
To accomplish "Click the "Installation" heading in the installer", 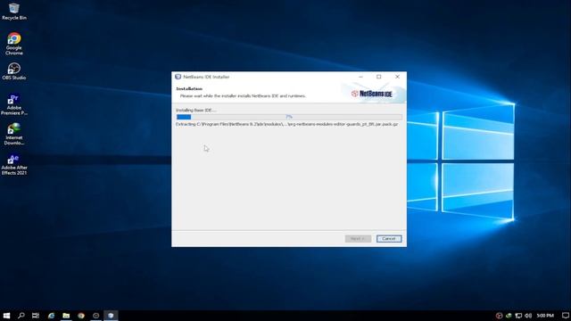I will [x=189, y=88].
